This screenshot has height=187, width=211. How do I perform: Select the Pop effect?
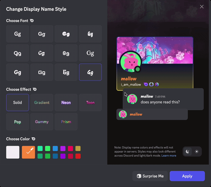point(17,122)
